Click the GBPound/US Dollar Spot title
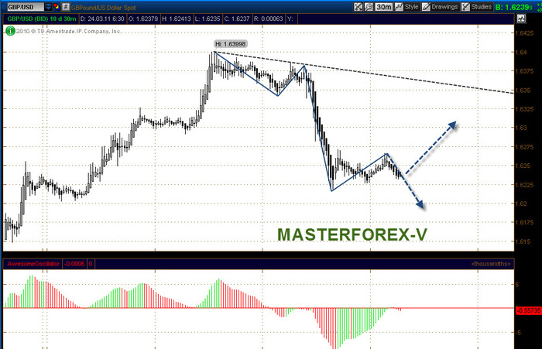542x349 pixels. pos(104,8)
